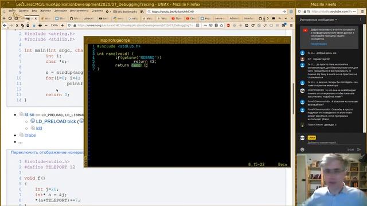This screenshot has height=206, width=367.
Task: Open the list-all-tabs dropdown arrow
Action: click(x=286, y=18)
